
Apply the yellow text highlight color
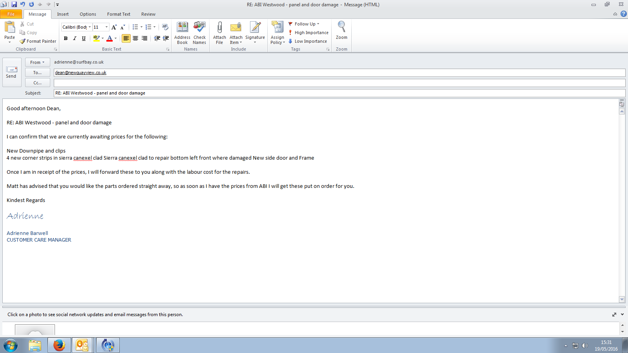(x=96, y=38)
